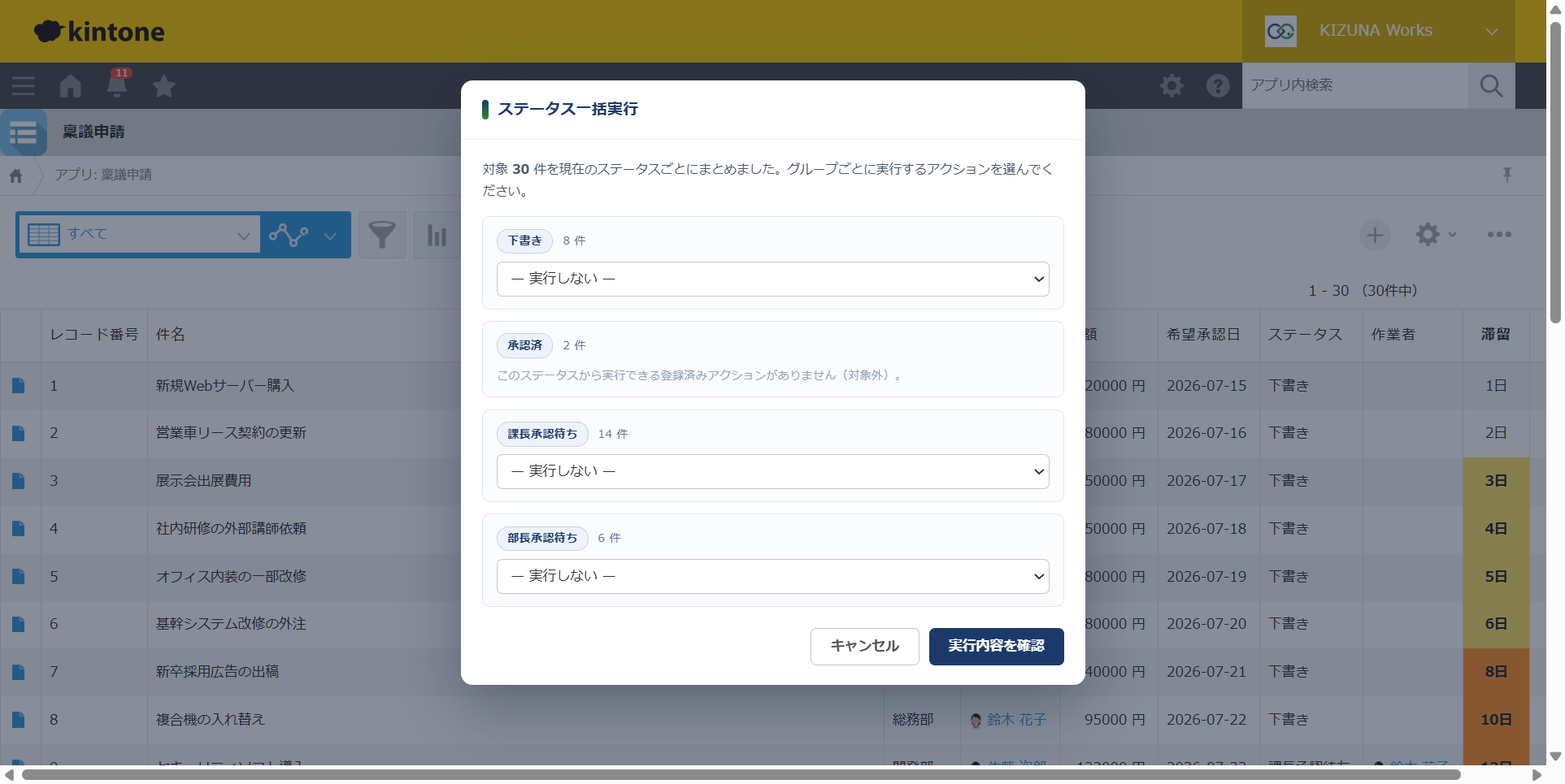Screen dimensions: 1565x784
Task: Open record 6 detail icon
Action: tap(19, 624)
